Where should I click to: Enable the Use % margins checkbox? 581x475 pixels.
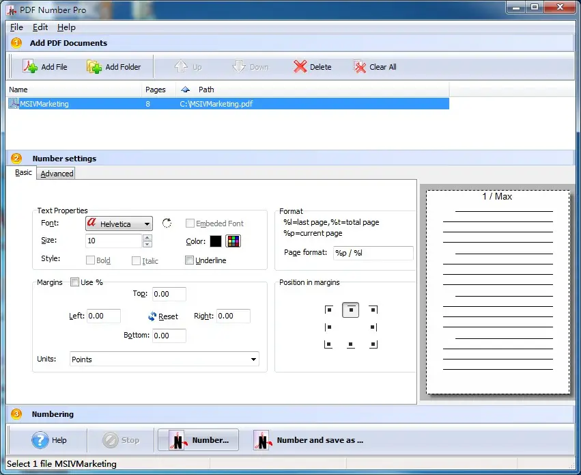[74, 282]
